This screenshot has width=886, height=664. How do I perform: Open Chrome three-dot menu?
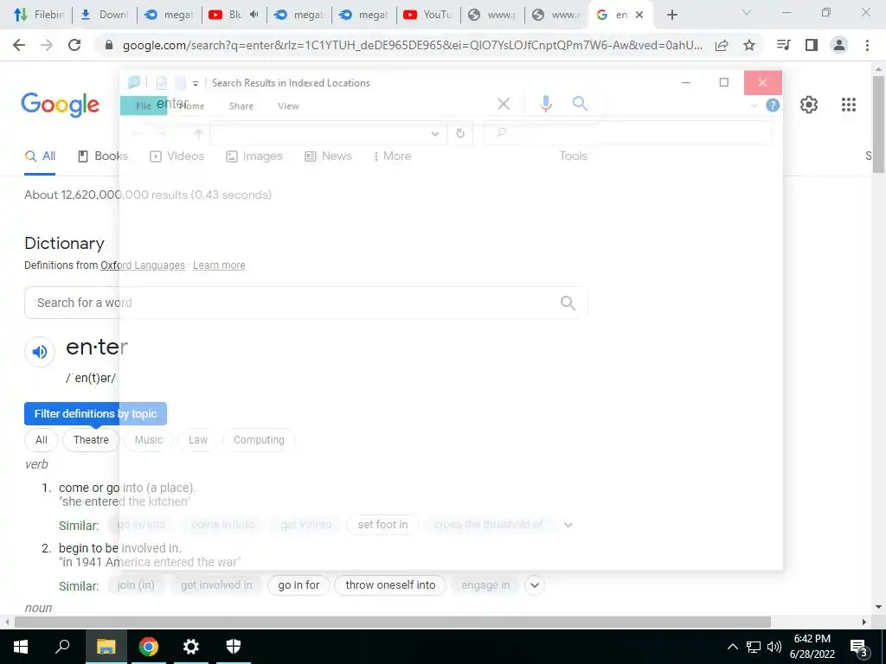[867, 45]
